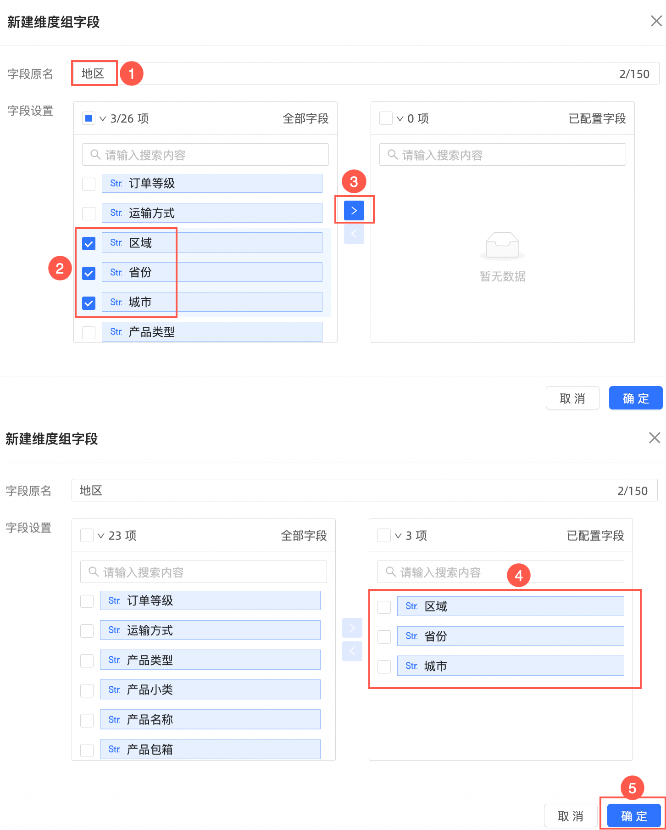Click the Str type icon beside 产品小类

coord(114,690)
